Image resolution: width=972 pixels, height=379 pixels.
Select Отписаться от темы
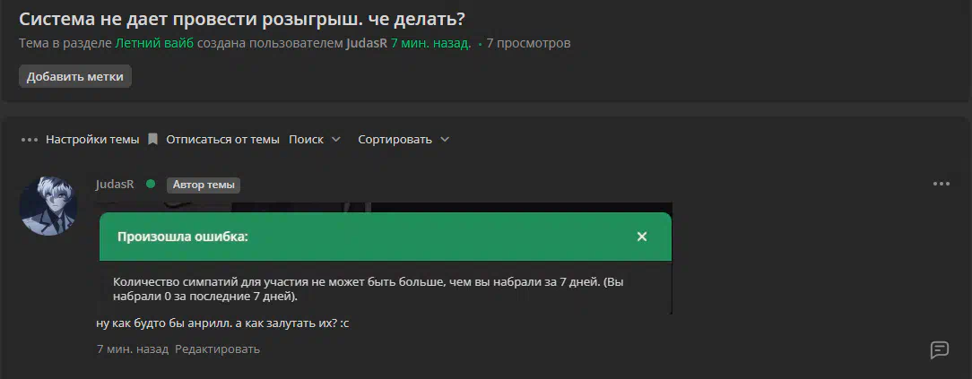tap(222, 140)
